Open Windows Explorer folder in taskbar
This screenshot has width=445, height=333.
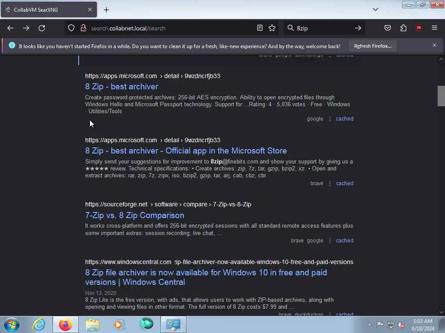click(93, 324)
